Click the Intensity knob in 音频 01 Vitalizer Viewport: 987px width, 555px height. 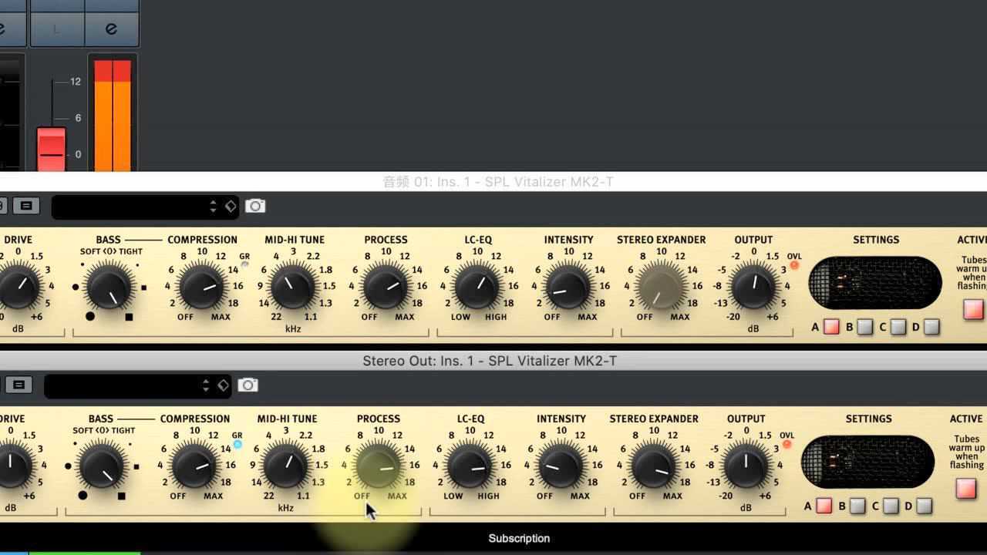tap(568, 286)
